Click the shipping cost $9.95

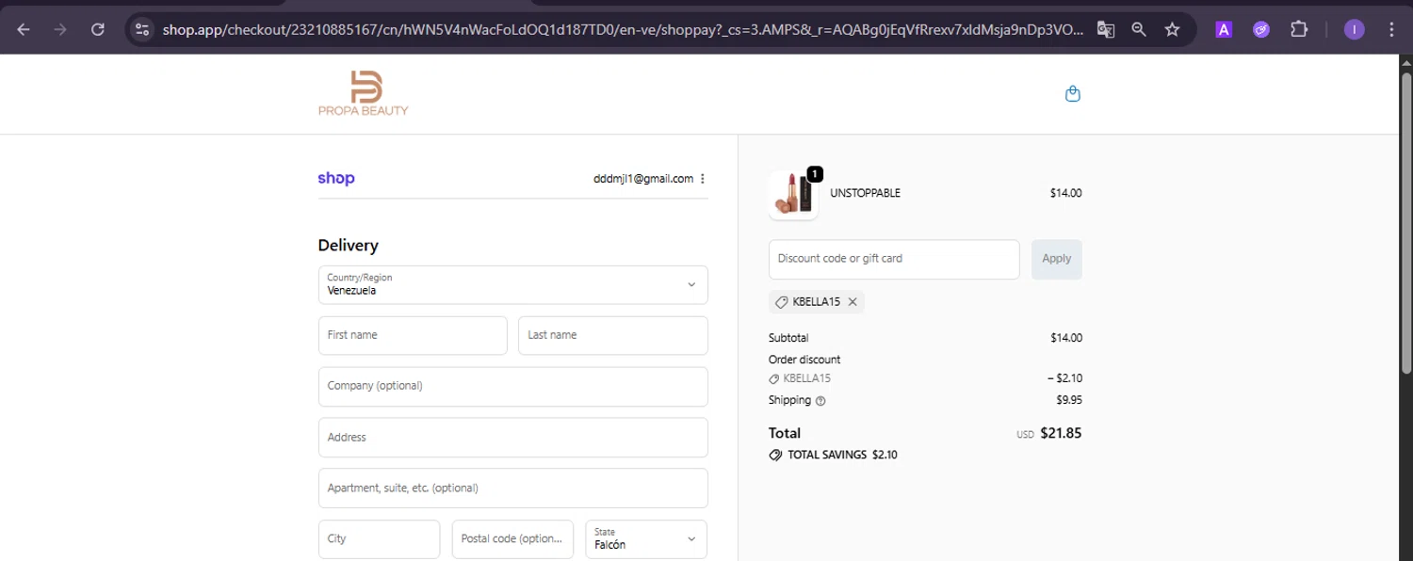pyautogui.click(x=1069, y=400)
